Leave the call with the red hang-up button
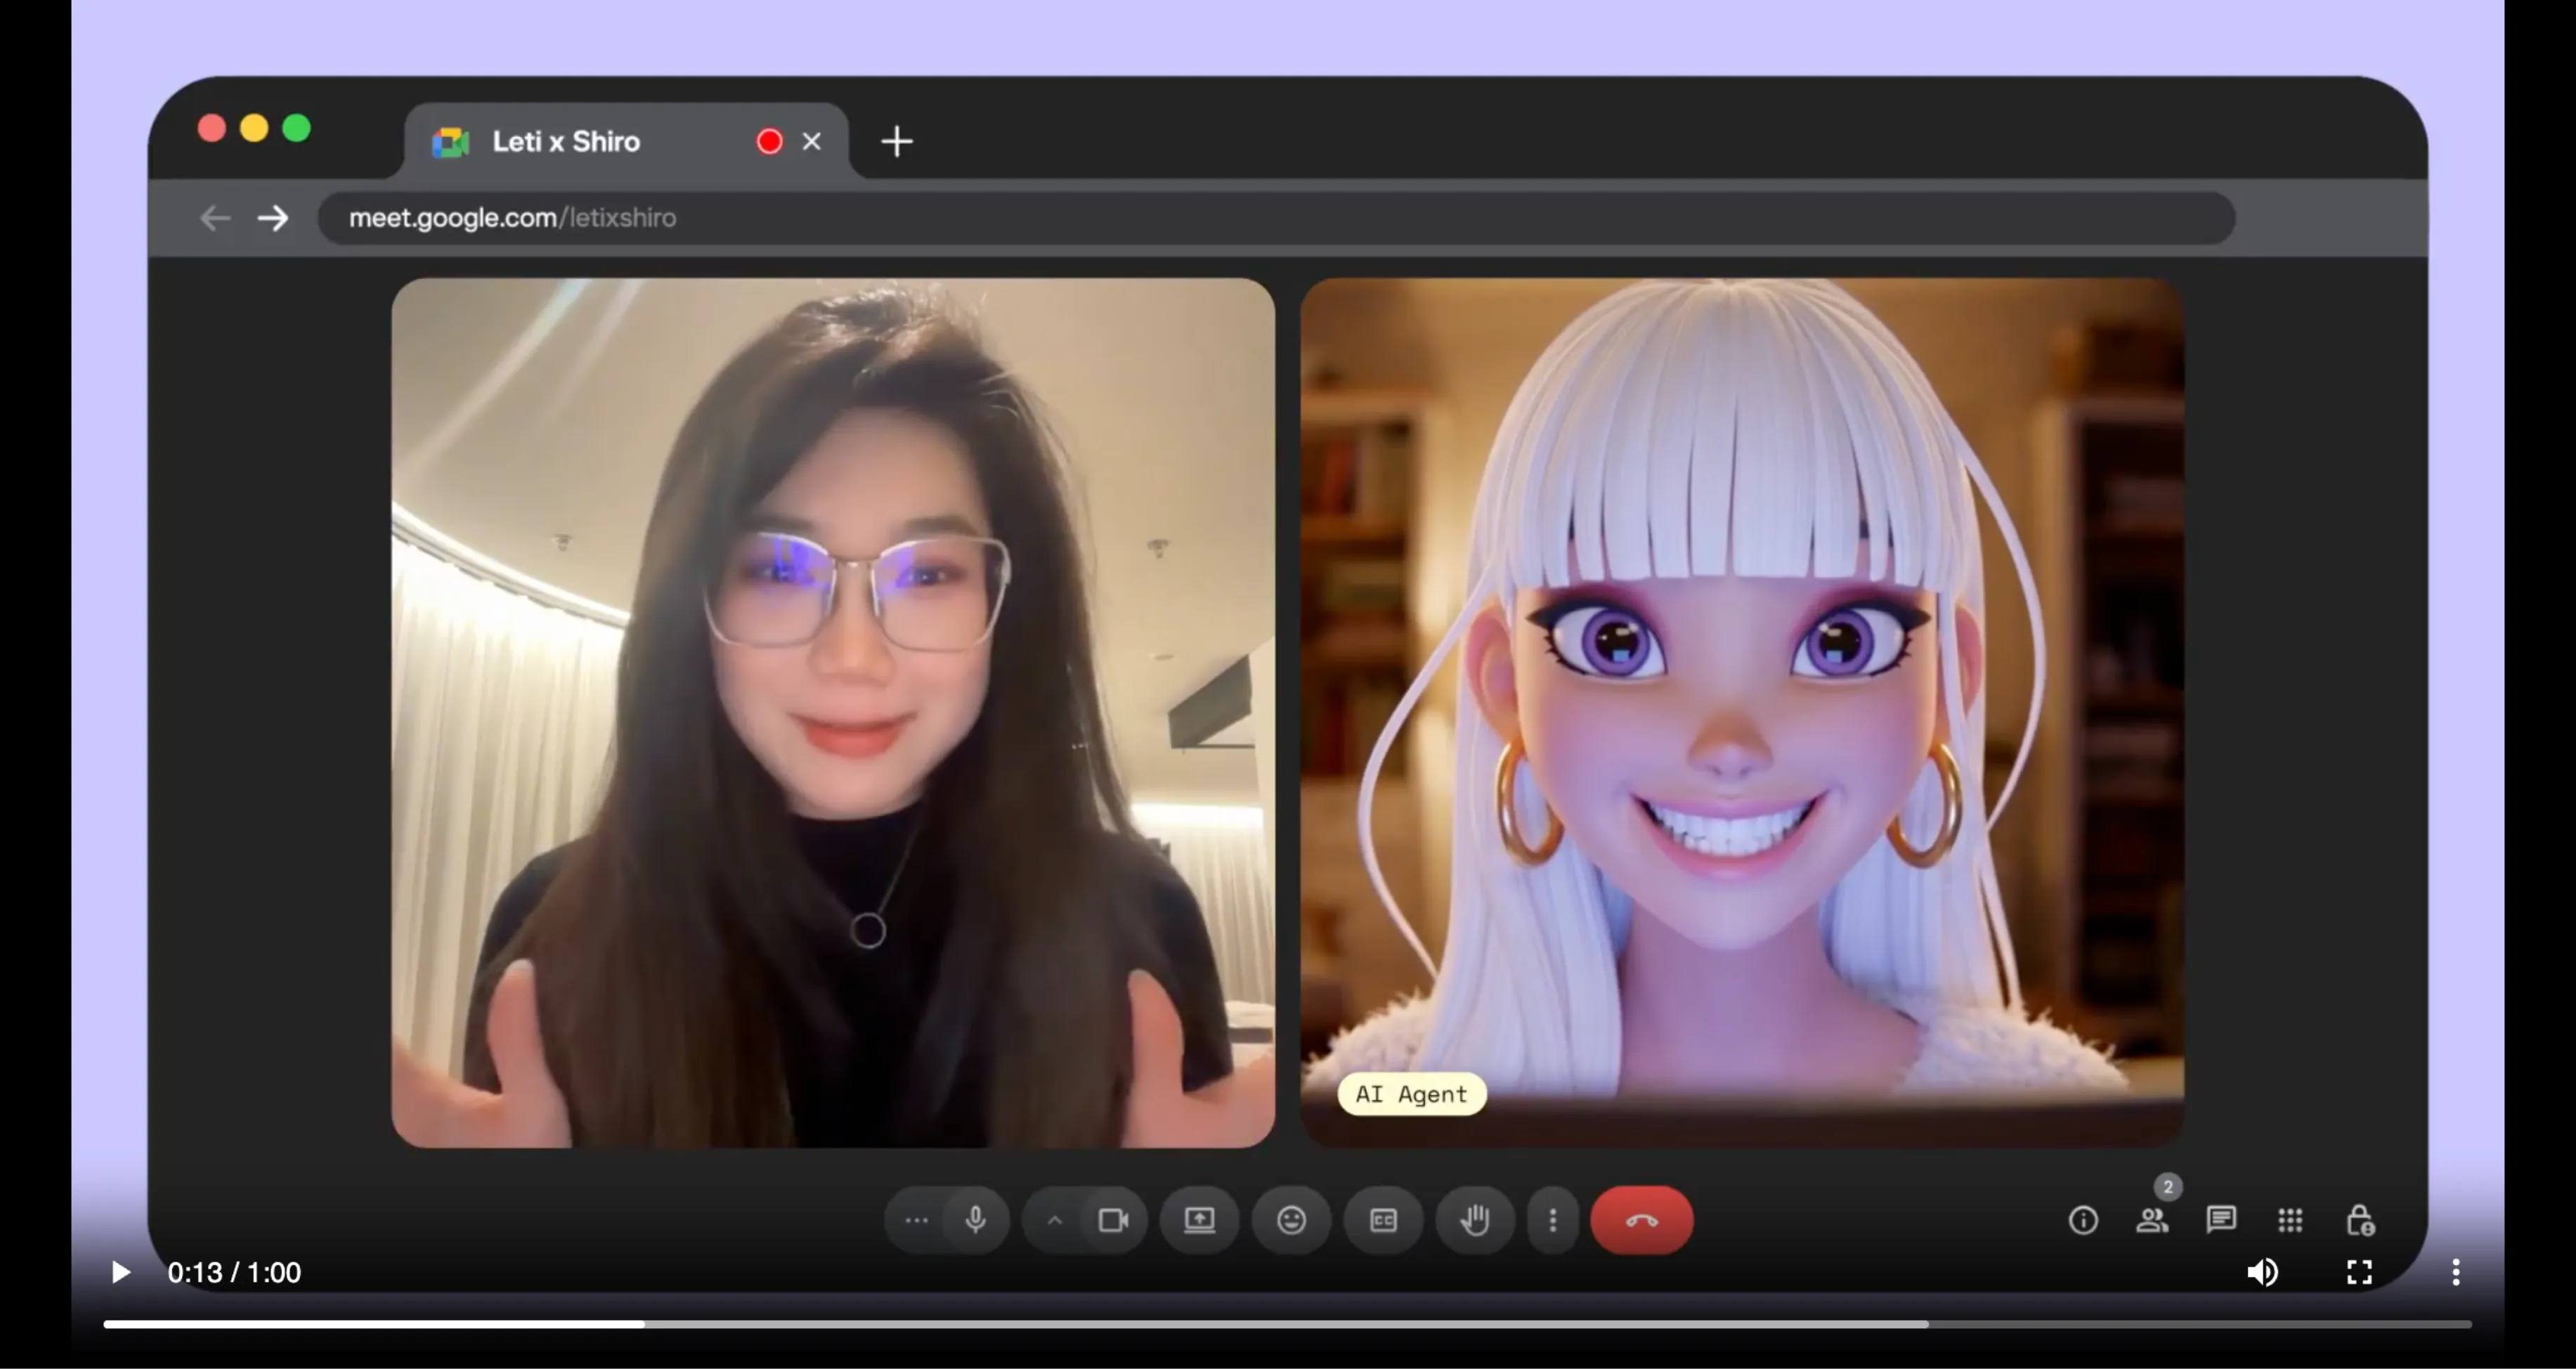Screen dimensions: 2576x1369 (1640, 1220)
